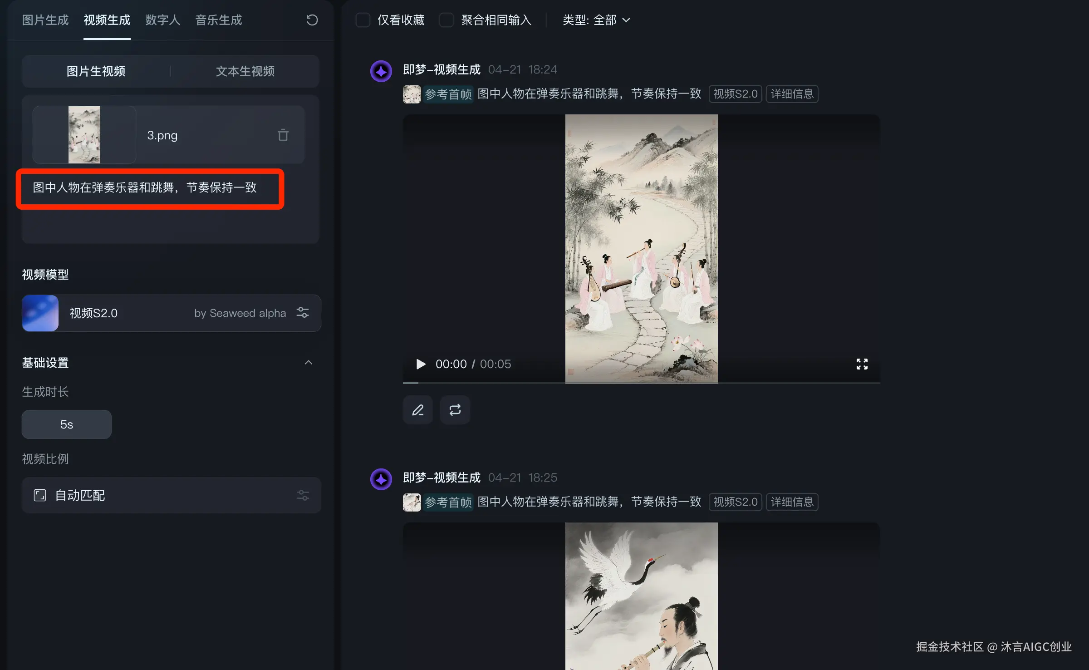Viewport: 1089px width, 670px height.
Task: Click the 视频S2.0 tag on second entry
Action: 735,502
